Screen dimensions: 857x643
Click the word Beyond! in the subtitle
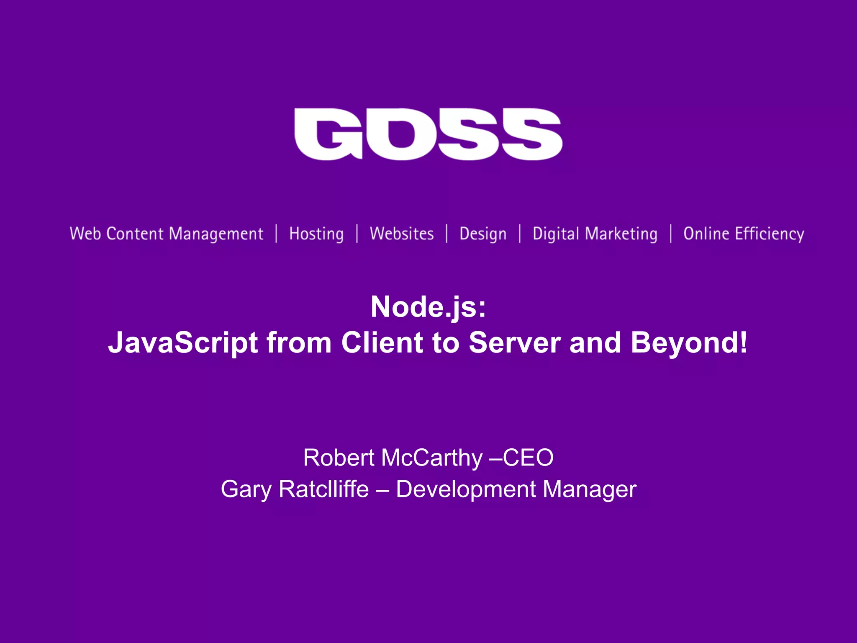click(689, 343)
